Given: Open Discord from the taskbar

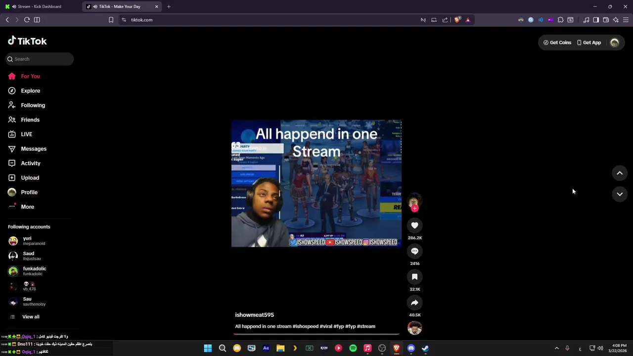Looking at the screenshot, I should [x=410, y=348].
